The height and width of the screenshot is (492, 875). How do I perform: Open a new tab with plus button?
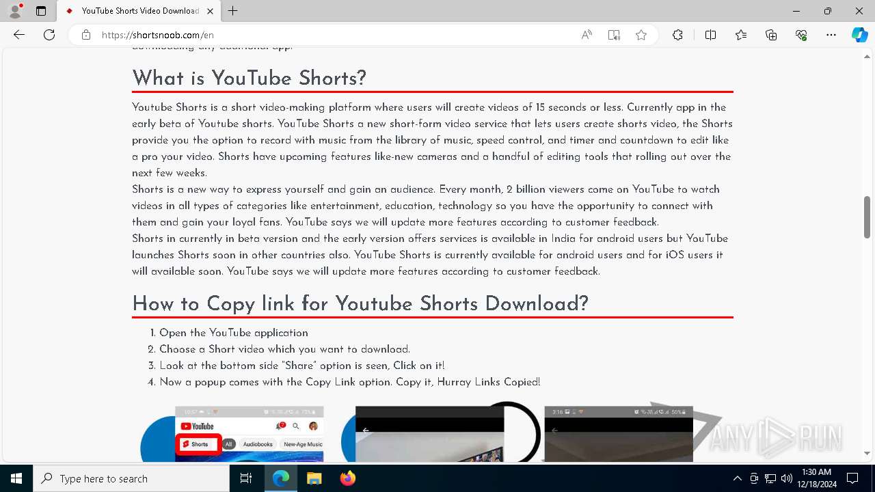click(x=233, y=11)
